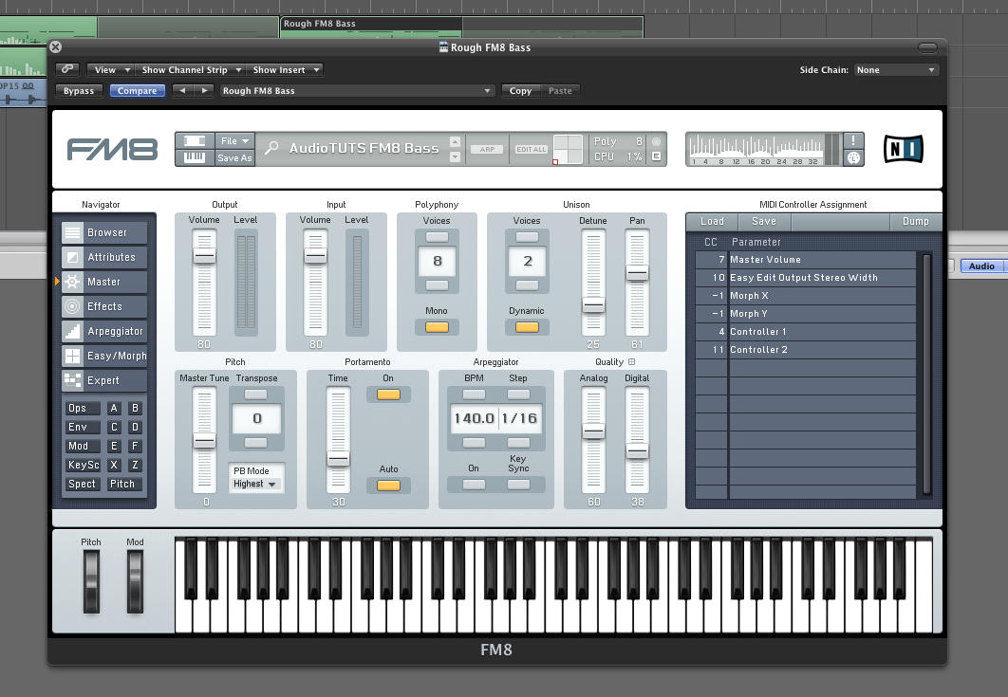Open Attributes page icon in Navigator
The height and width of the screenshot is (697, 1008).
pos(72,258)
